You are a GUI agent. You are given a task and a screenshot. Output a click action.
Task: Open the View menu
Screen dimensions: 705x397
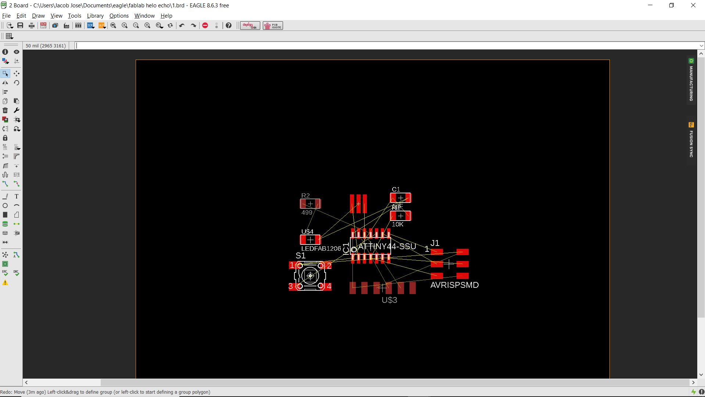(56, 16)
